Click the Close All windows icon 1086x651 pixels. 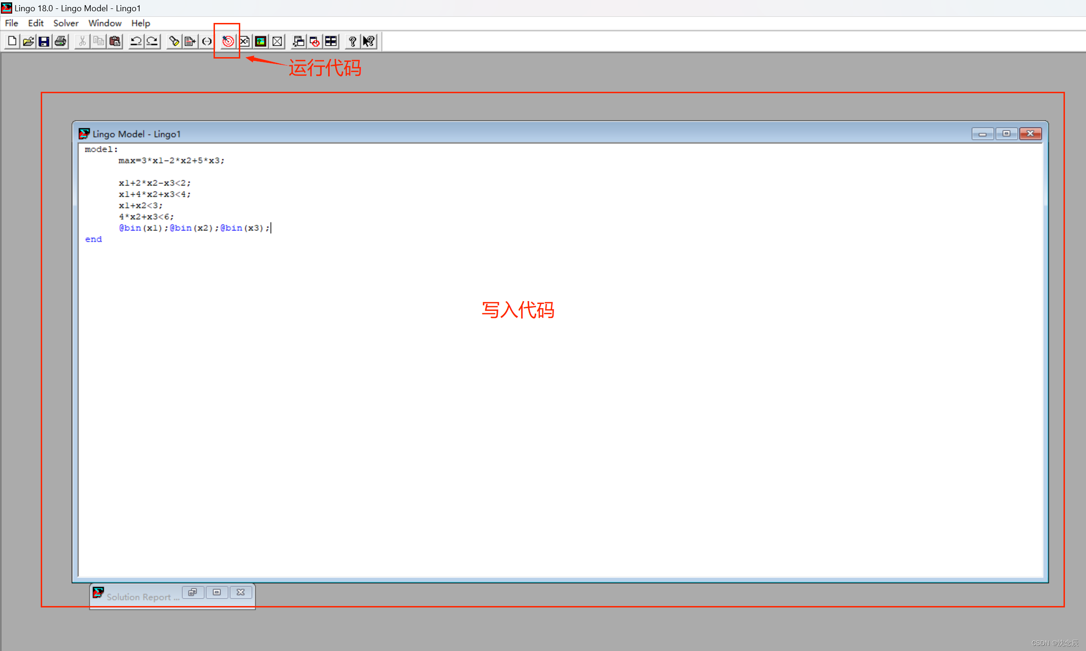315,41
